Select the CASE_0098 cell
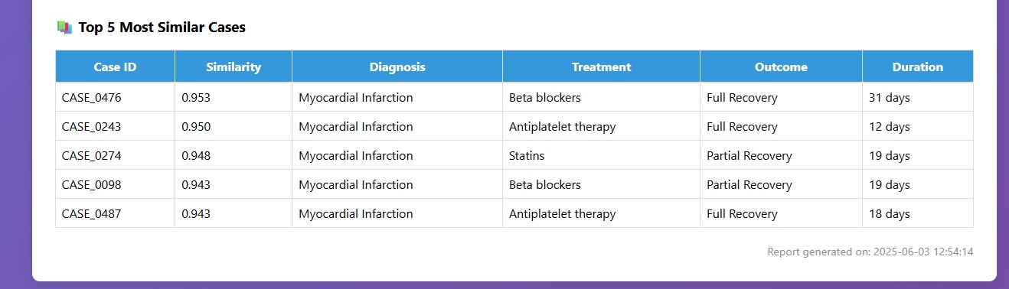 (x=115, y=184)
